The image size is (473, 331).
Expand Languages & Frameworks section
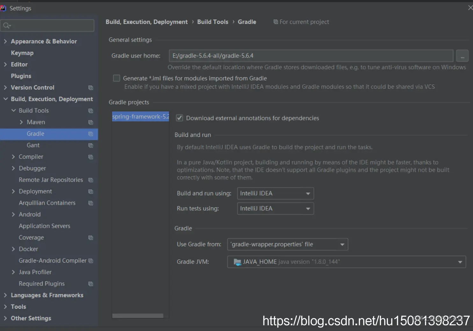[5, 295]
